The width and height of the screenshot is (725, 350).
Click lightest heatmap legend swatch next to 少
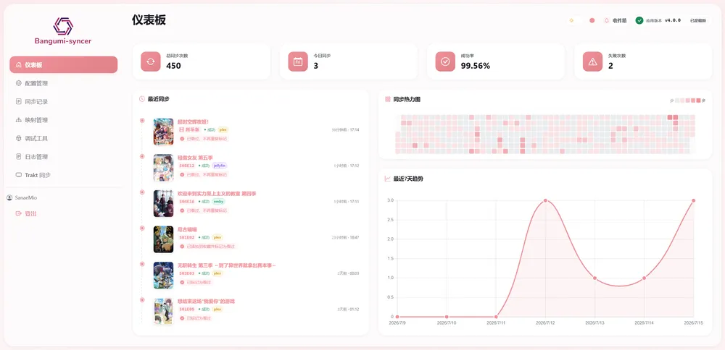coord(677,100)
